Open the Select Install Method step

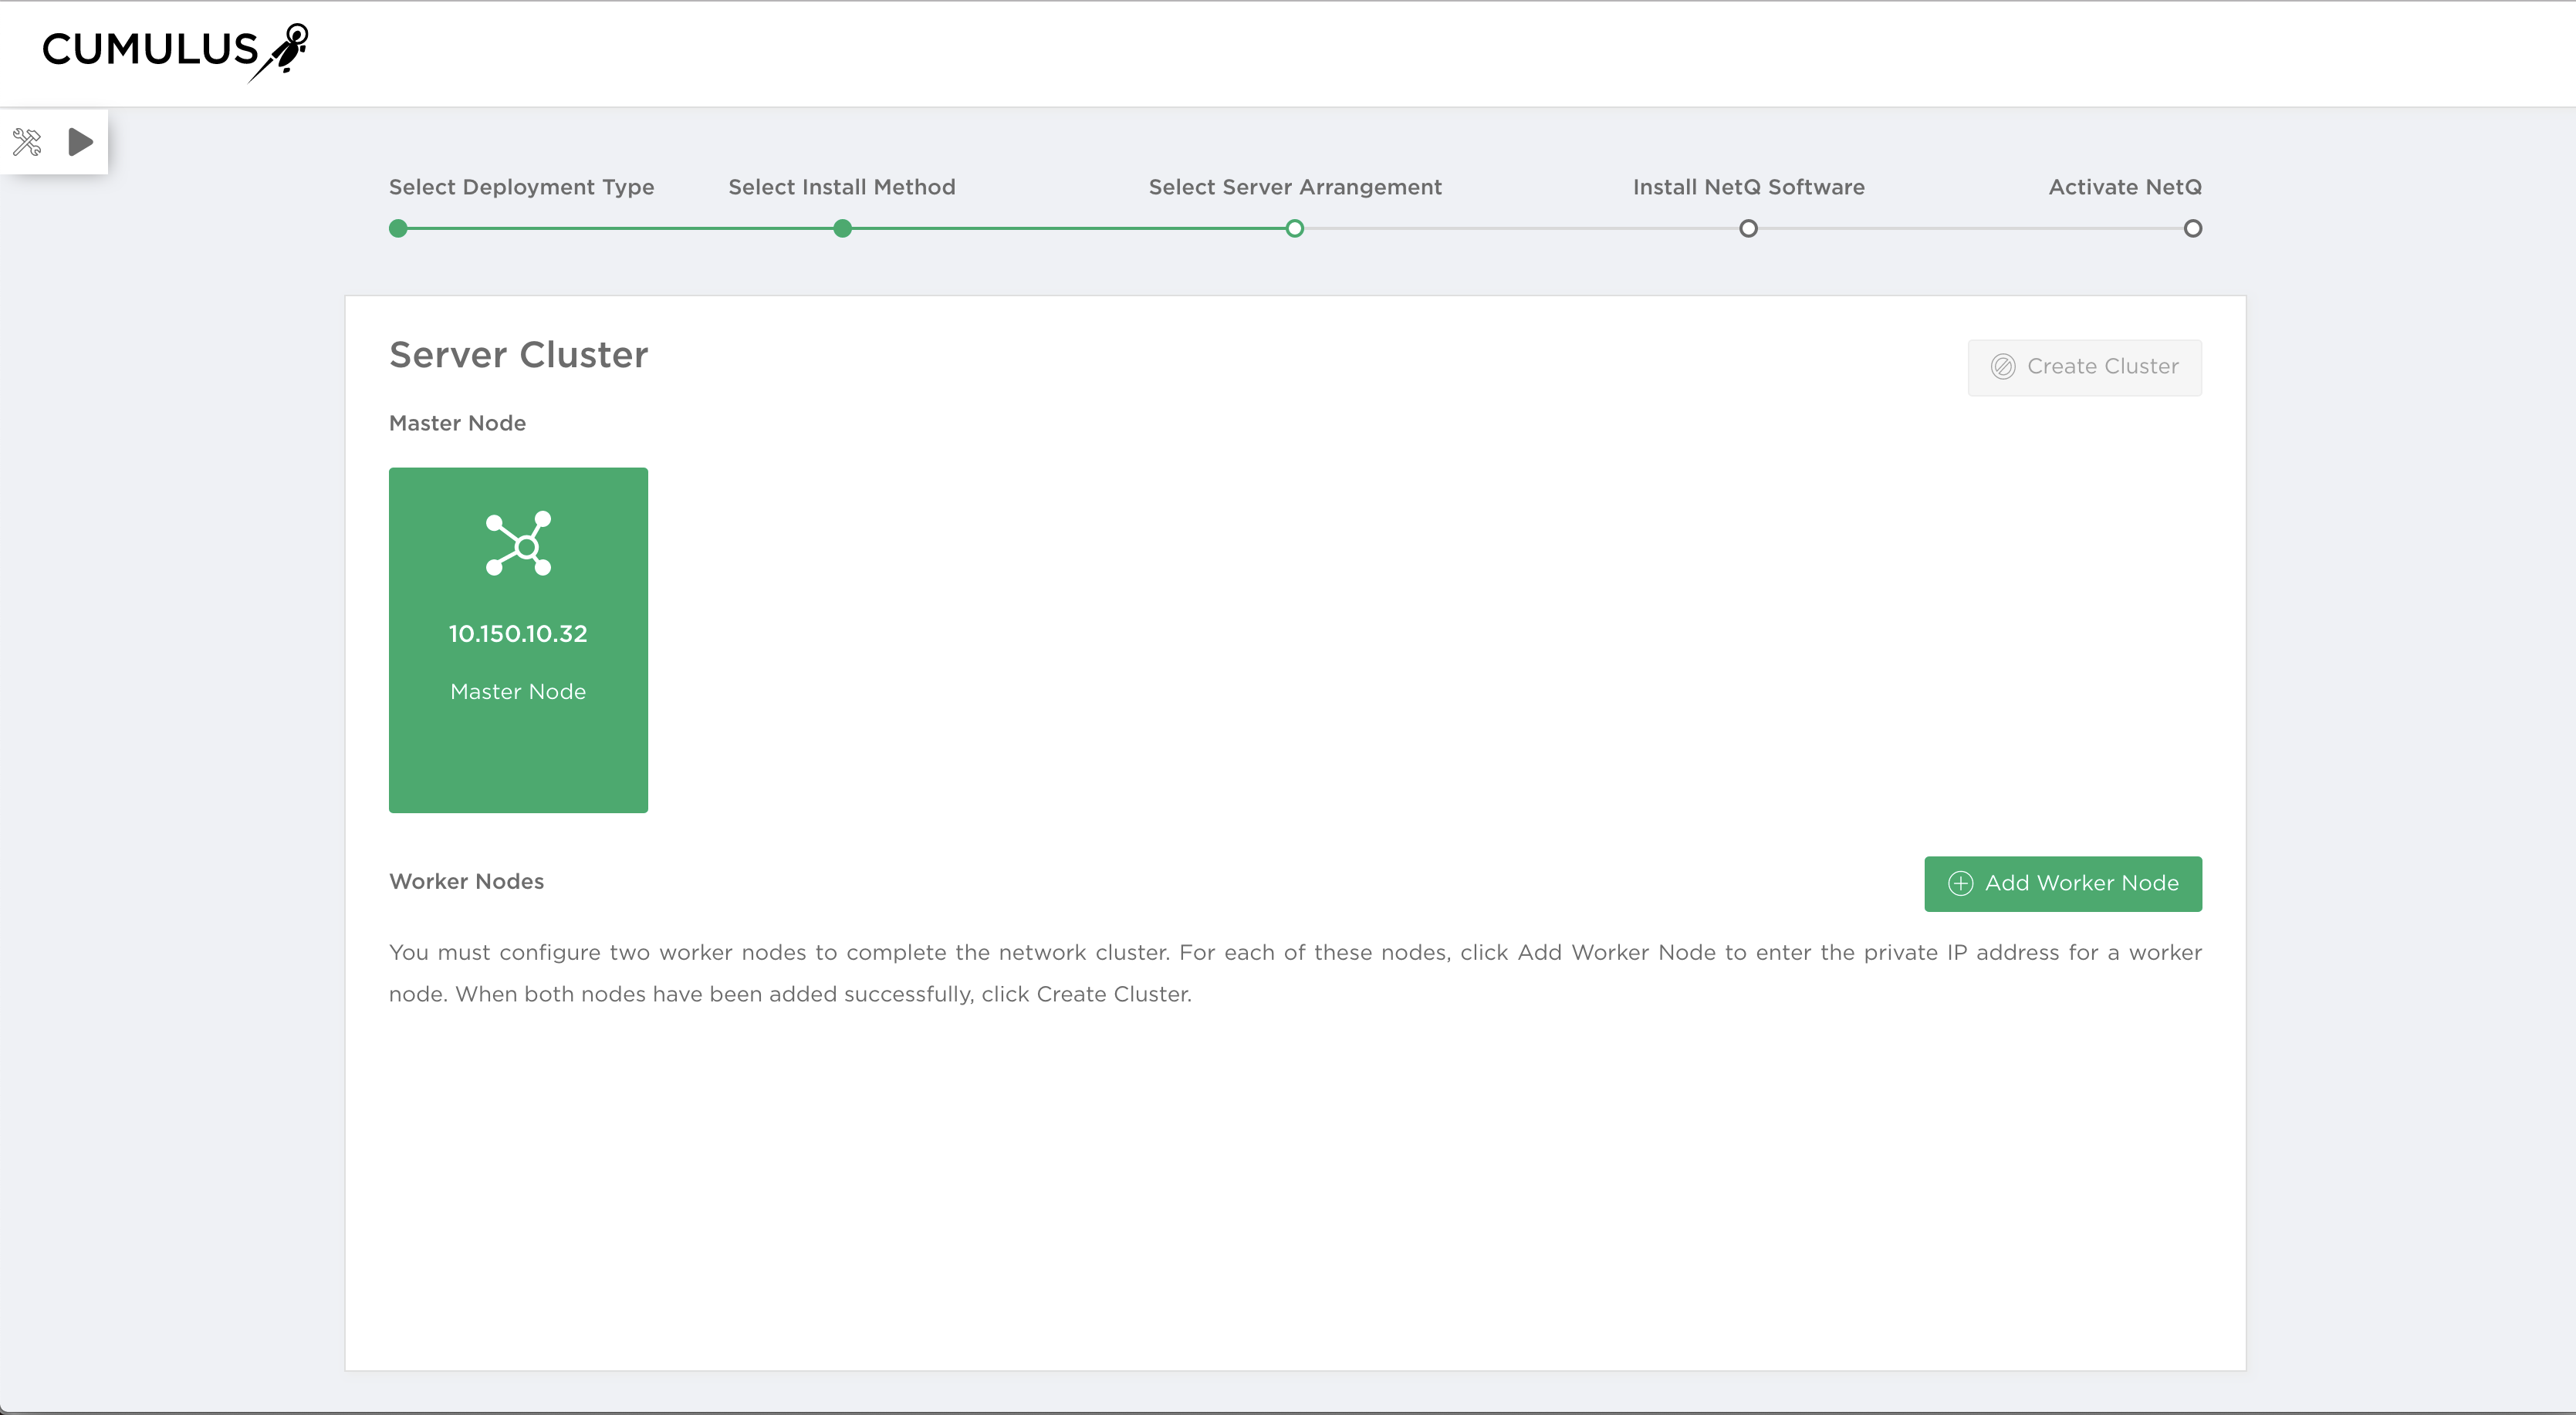pyautogui.click(x=842, y=187)
